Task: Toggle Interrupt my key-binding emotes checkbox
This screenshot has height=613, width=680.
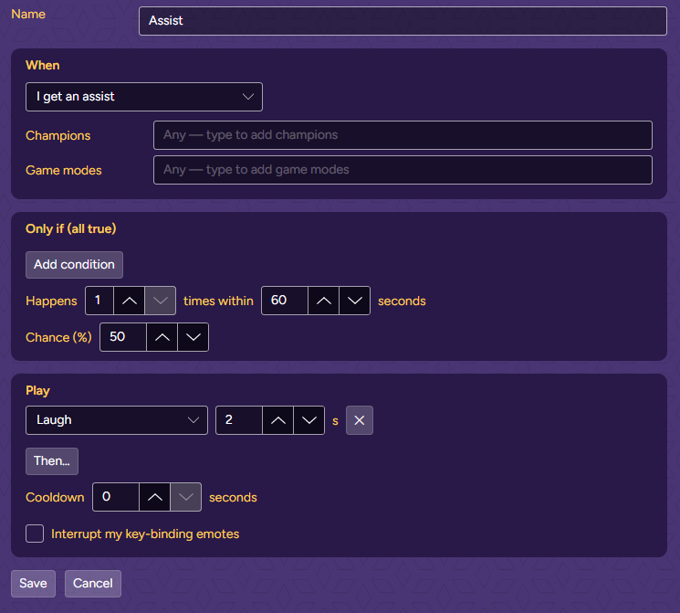Action: (35, 534)
